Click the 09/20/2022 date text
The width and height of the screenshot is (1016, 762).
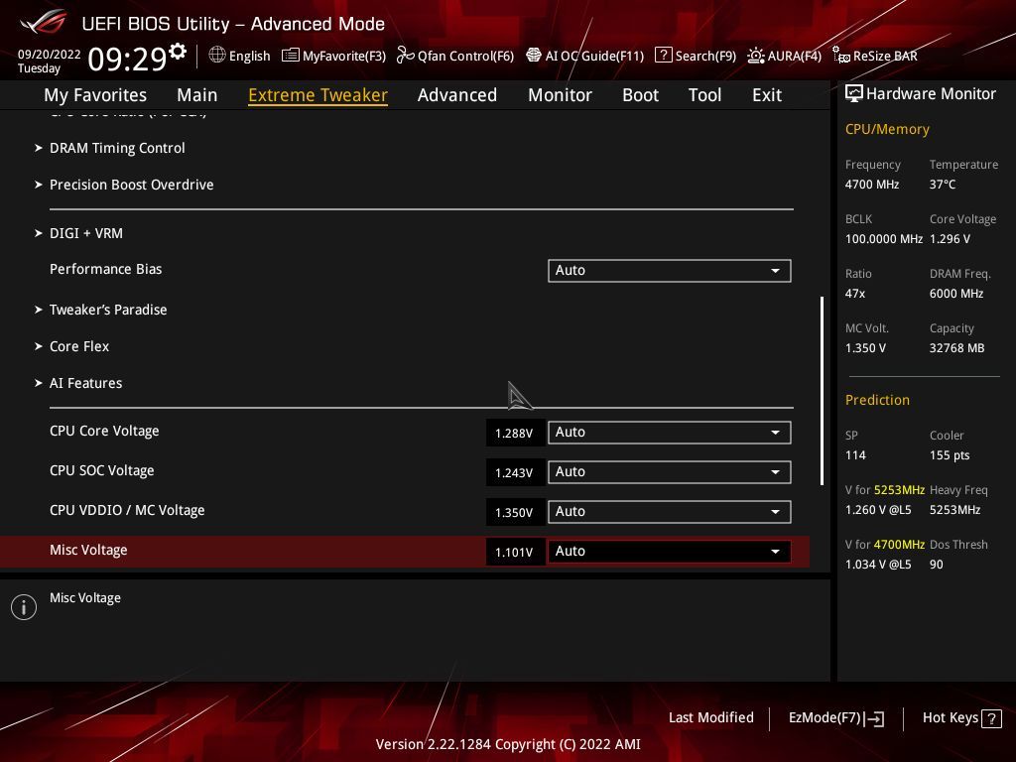pyautogui.click(x=49, y=55)
